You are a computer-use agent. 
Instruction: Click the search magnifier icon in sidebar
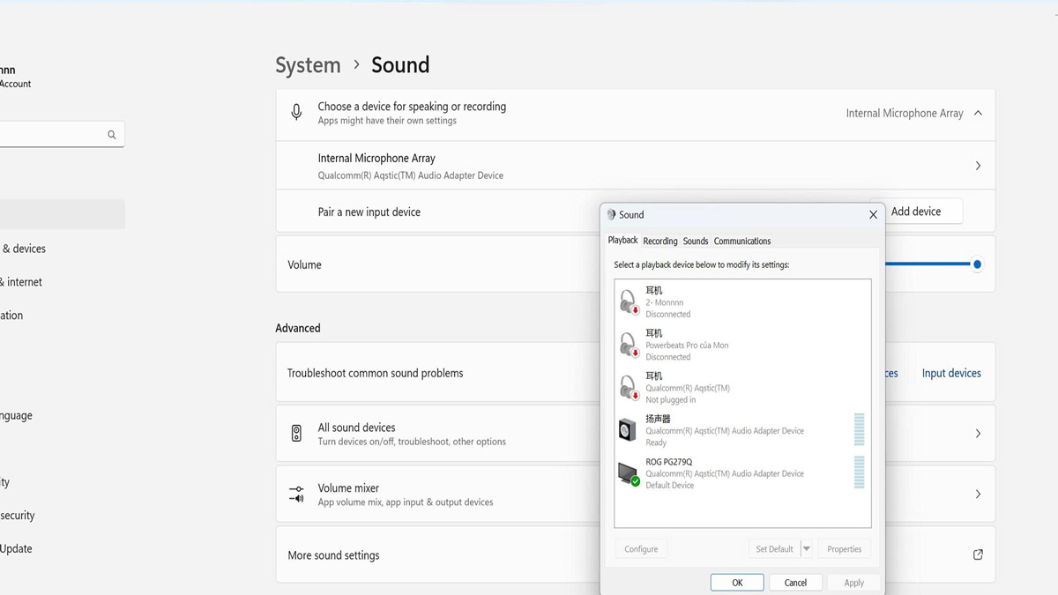[x=112, y=135]
